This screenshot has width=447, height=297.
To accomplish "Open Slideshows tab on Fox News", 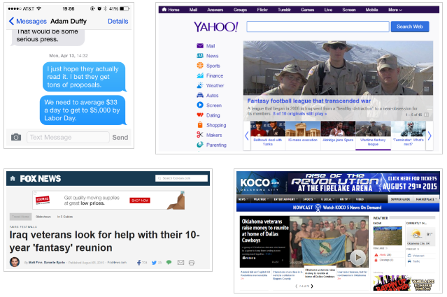I will pos(43,217).
